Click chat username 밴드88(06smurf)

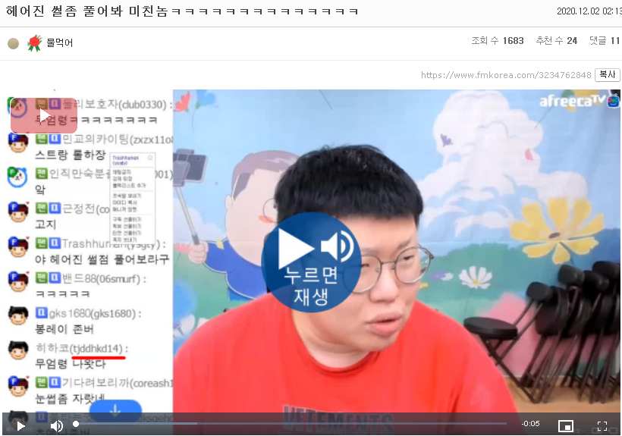[101, 279]
